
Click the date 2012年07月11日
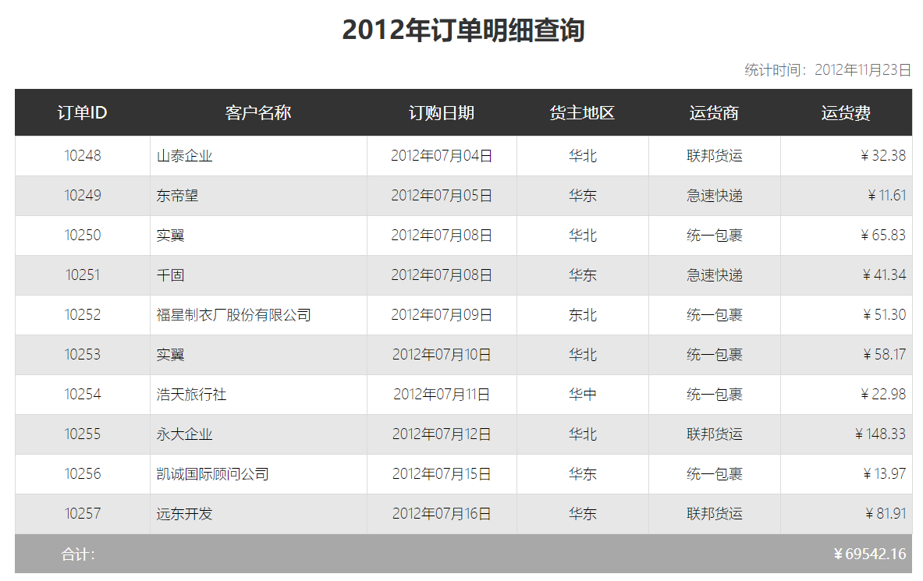point(442,394)
